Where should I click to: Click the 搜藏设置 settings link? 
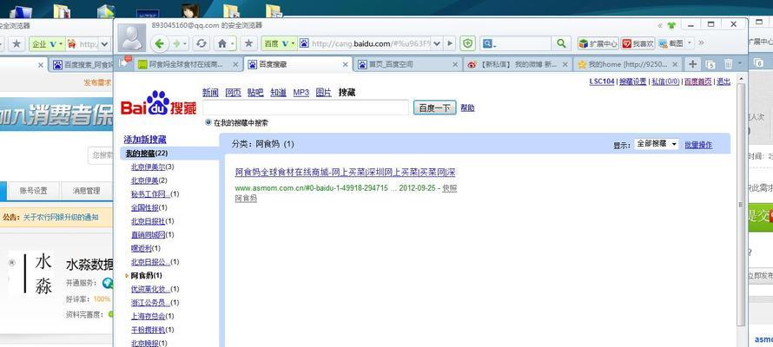click(x=632, y=82)
